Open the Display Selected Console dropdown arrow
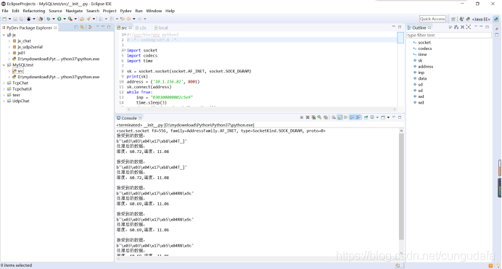This screenshot has height=269, width=502. (377, 117)
